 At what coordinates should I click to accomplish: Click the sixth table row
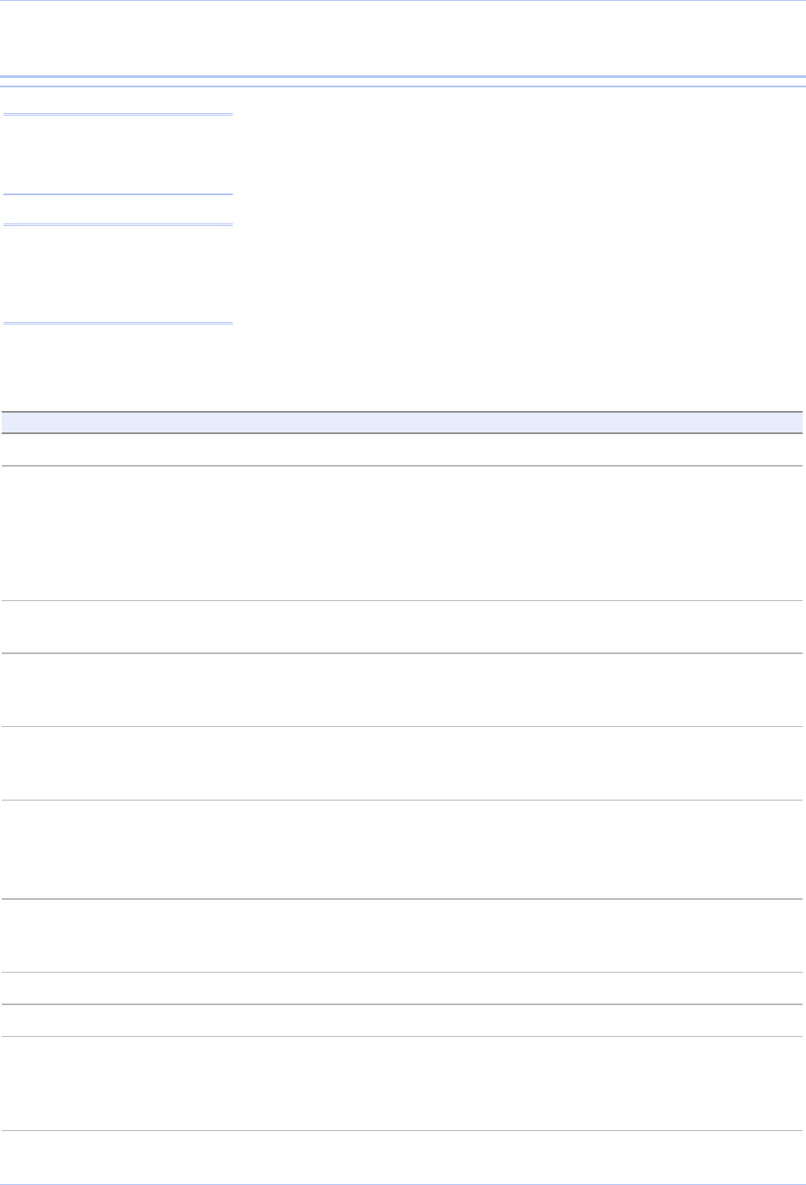(402, 849)
